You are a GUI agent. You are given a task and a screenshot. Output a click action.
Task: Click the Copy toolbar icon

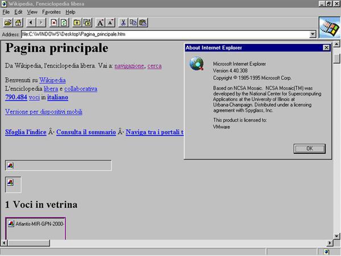pos(134,23)
